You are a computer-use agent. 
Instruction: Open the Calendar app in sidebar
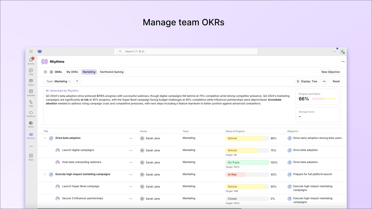[x=31, y=93]
